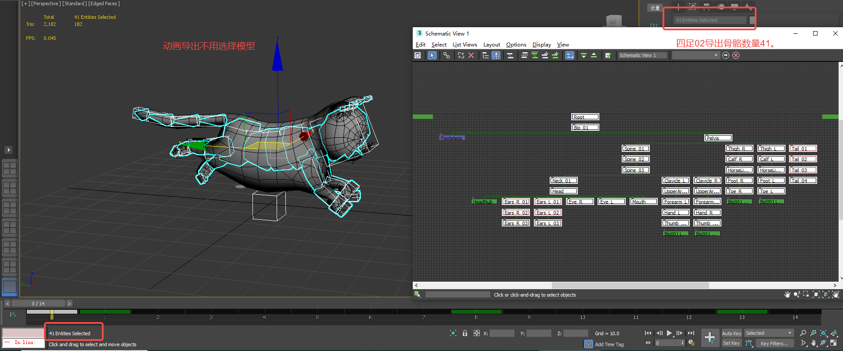Select the Tail_04 node
The width and height of the screenshot is (843, 351).
(x=803, y=180)
